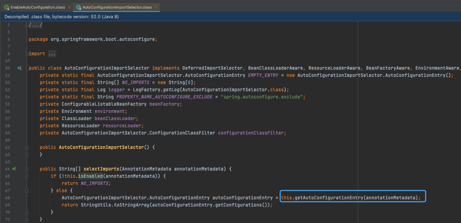Click PROPERTY_NAME_AUTOCONFIGURE_EXCLUDE constant

click(x=165, y=97)
